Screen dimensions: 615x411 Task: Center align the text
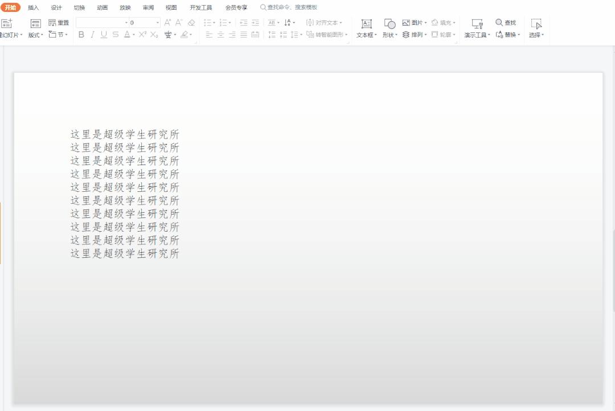[221, 35]
